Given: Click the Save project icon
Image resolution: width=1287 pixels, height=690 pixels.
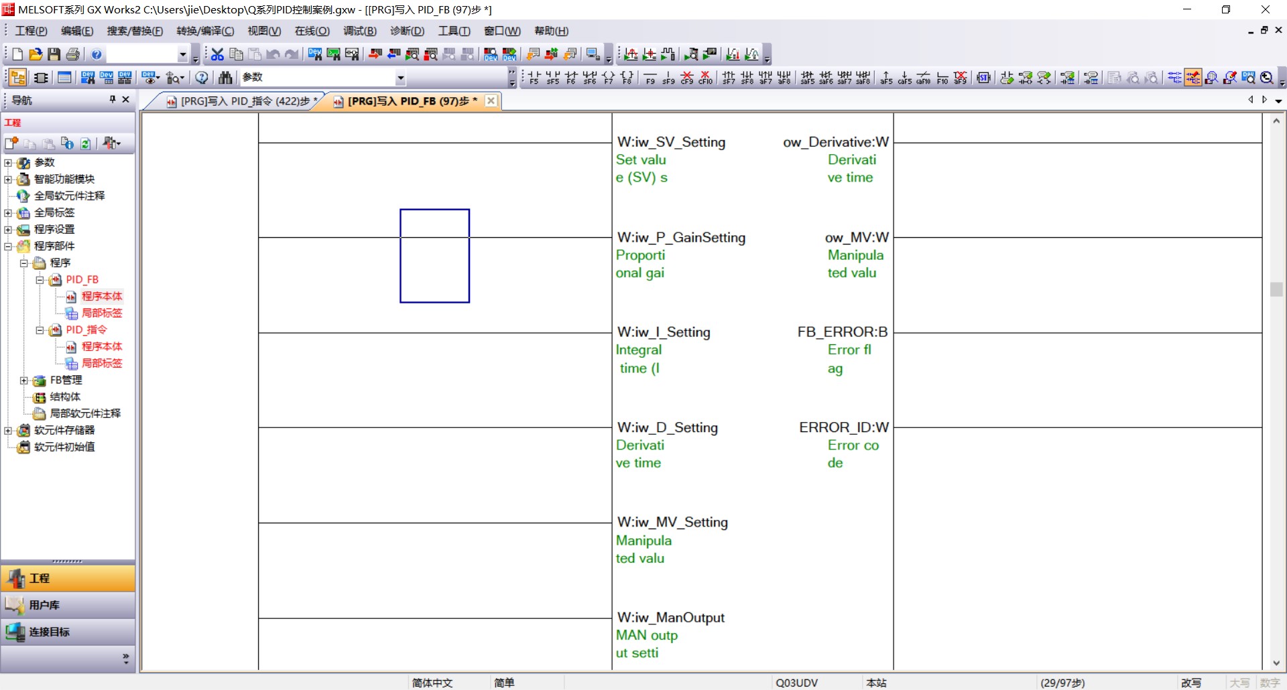Looking at the screenshot, I should (54, 54).
